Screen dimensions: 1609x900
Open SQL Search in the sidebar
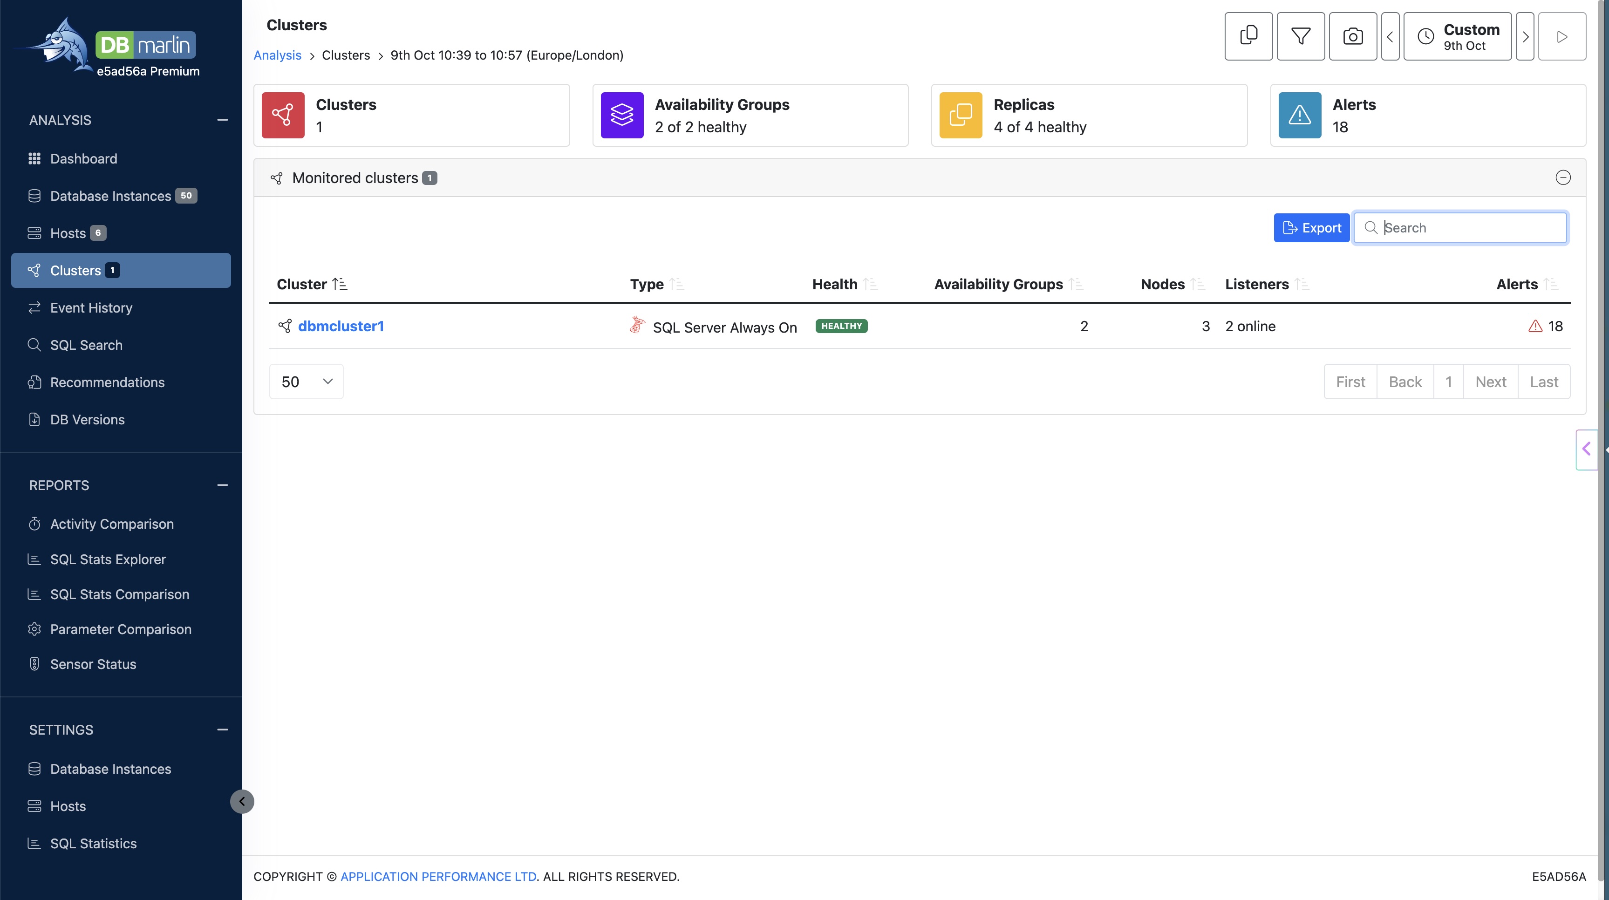click(121, 345)
